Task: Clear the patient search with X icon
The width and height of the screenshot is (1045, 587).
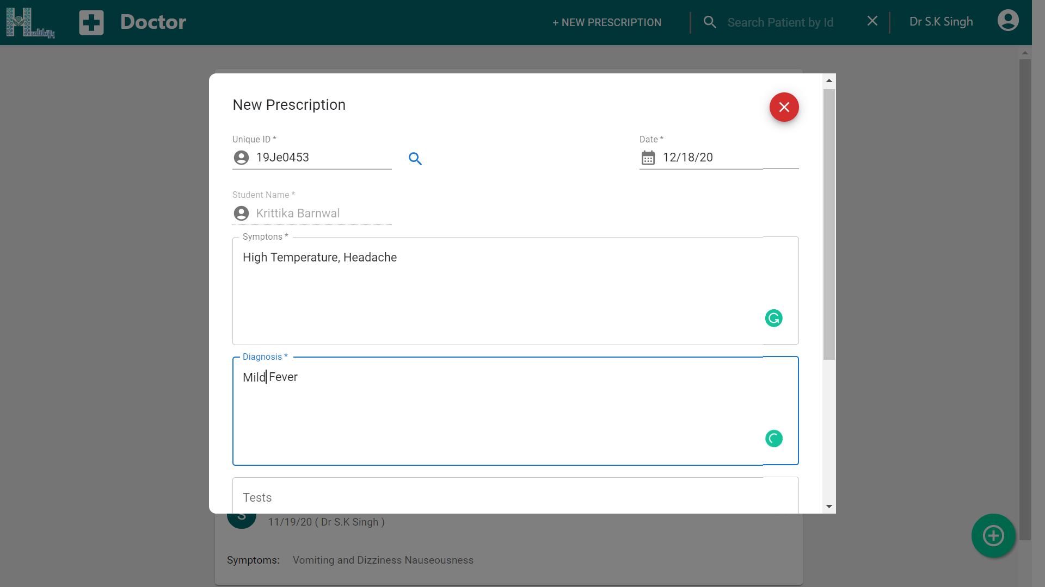Action: point(872,21)
